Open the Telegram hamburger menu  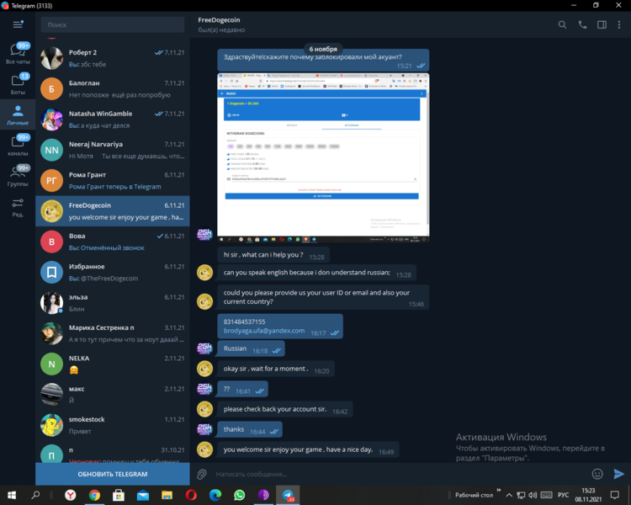[18, 24]
